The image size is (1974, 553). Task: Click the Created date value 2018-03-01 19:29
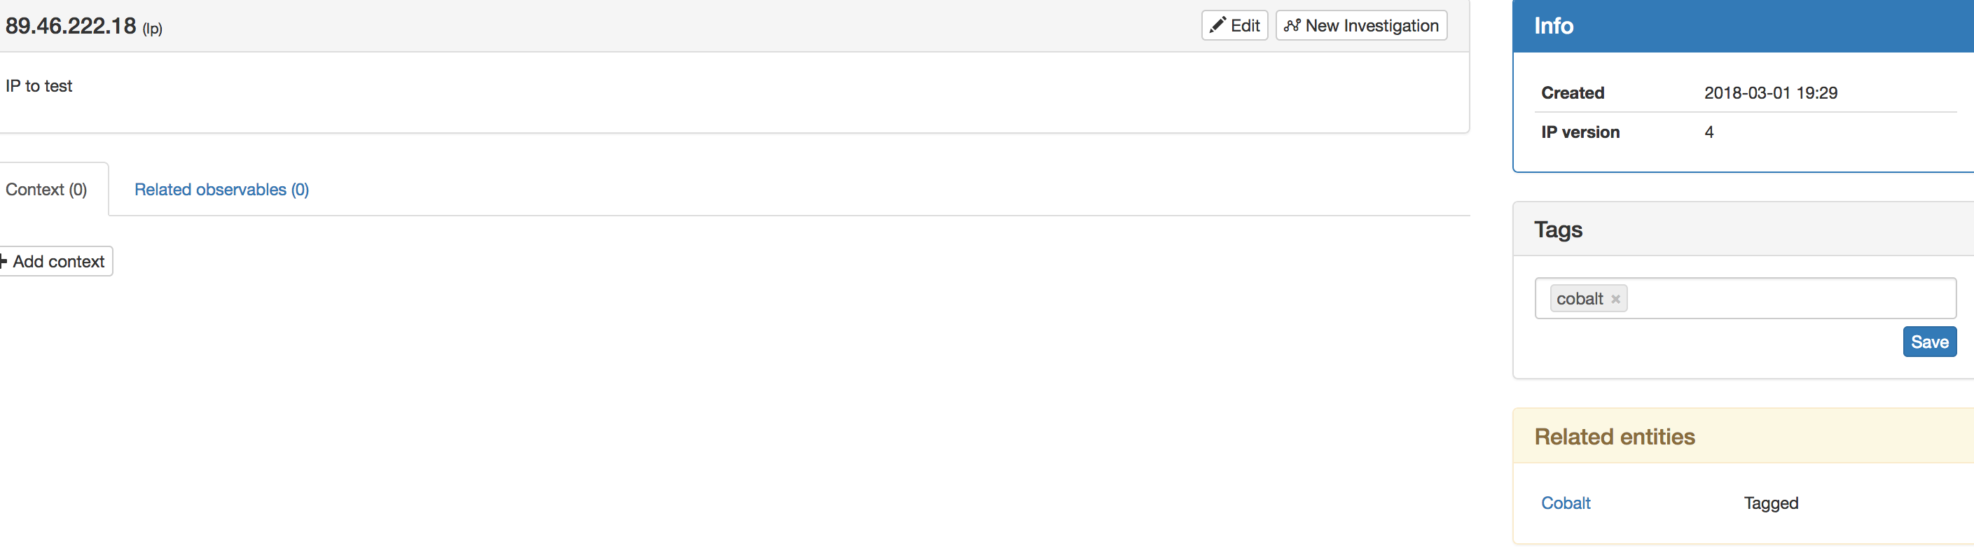pos(1773,92)
